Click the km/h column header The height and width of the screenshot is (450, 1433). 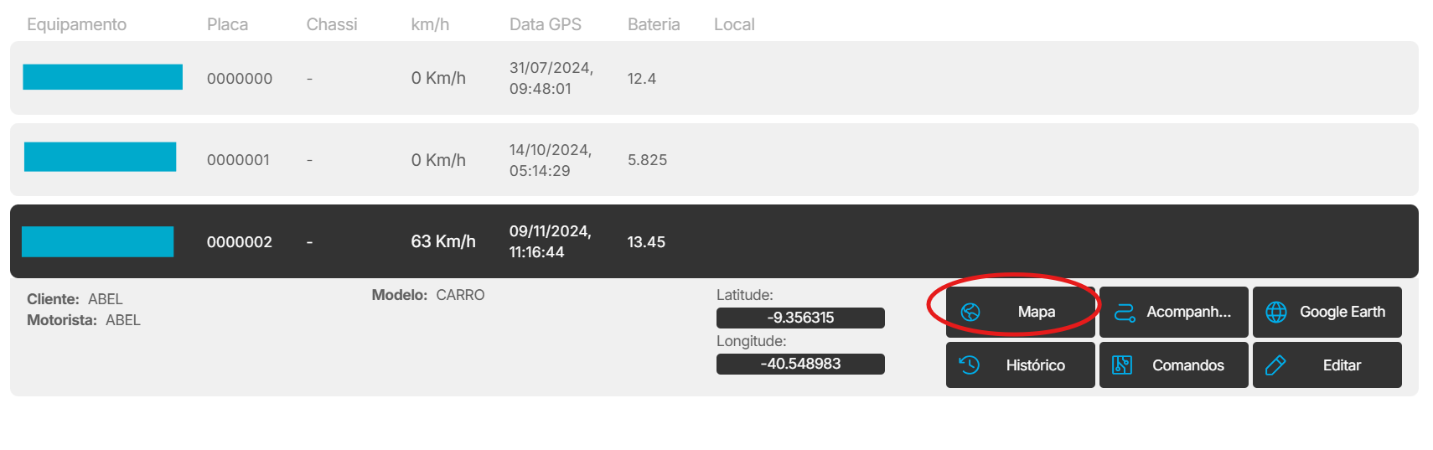pos(429,24)
